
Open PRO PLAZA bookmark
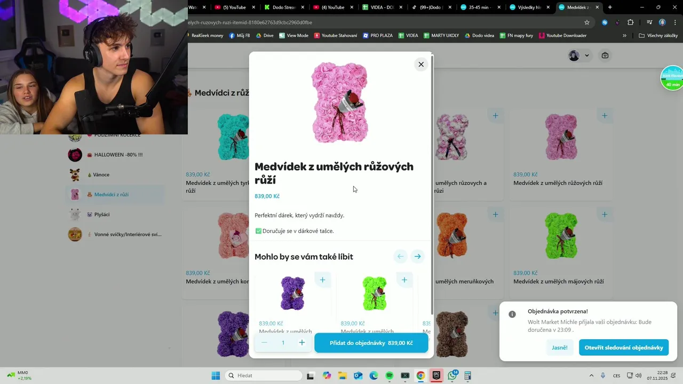[377, 36]
